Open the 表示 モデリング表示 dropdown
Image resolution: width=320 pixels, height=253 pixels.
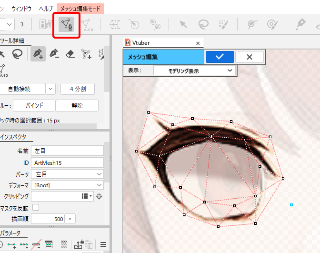click(194, 71)
